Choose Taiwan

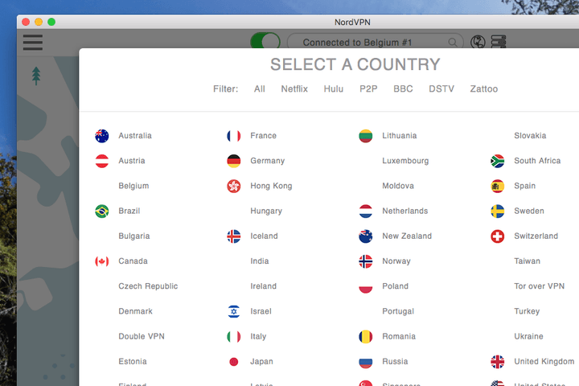click(527, 261)
